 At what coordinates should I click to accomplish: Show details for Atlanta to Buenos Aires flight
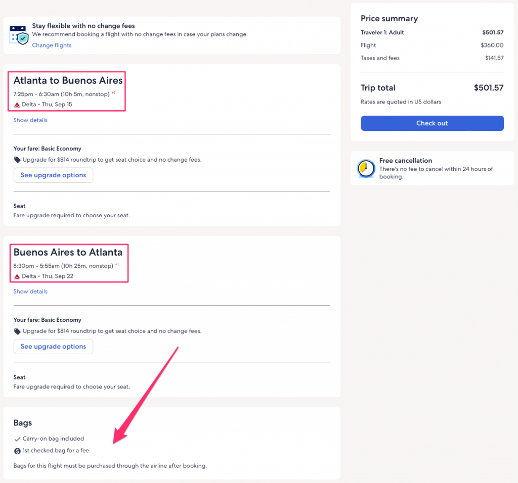pos(30,120)
